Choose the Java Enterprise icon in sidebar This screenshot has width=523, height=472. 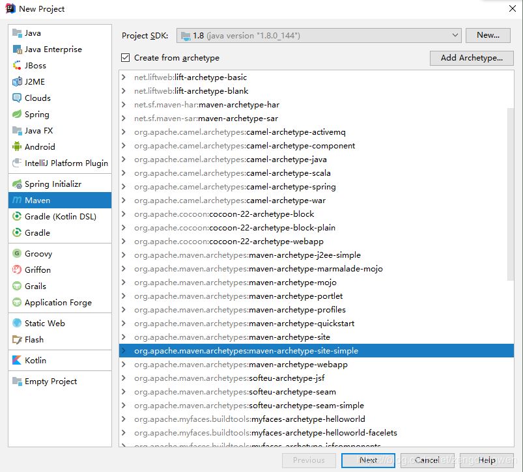17,49
